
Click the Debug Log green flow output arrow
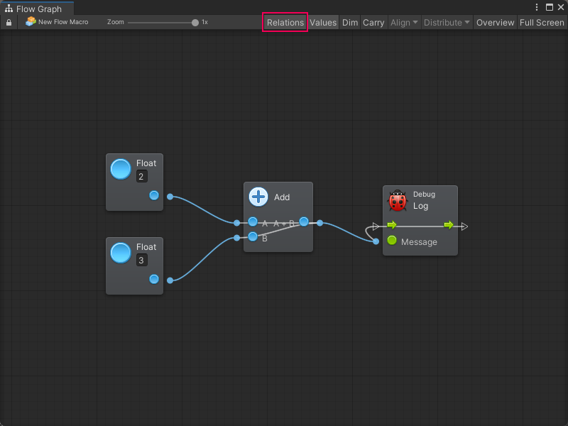click(449, 225)
